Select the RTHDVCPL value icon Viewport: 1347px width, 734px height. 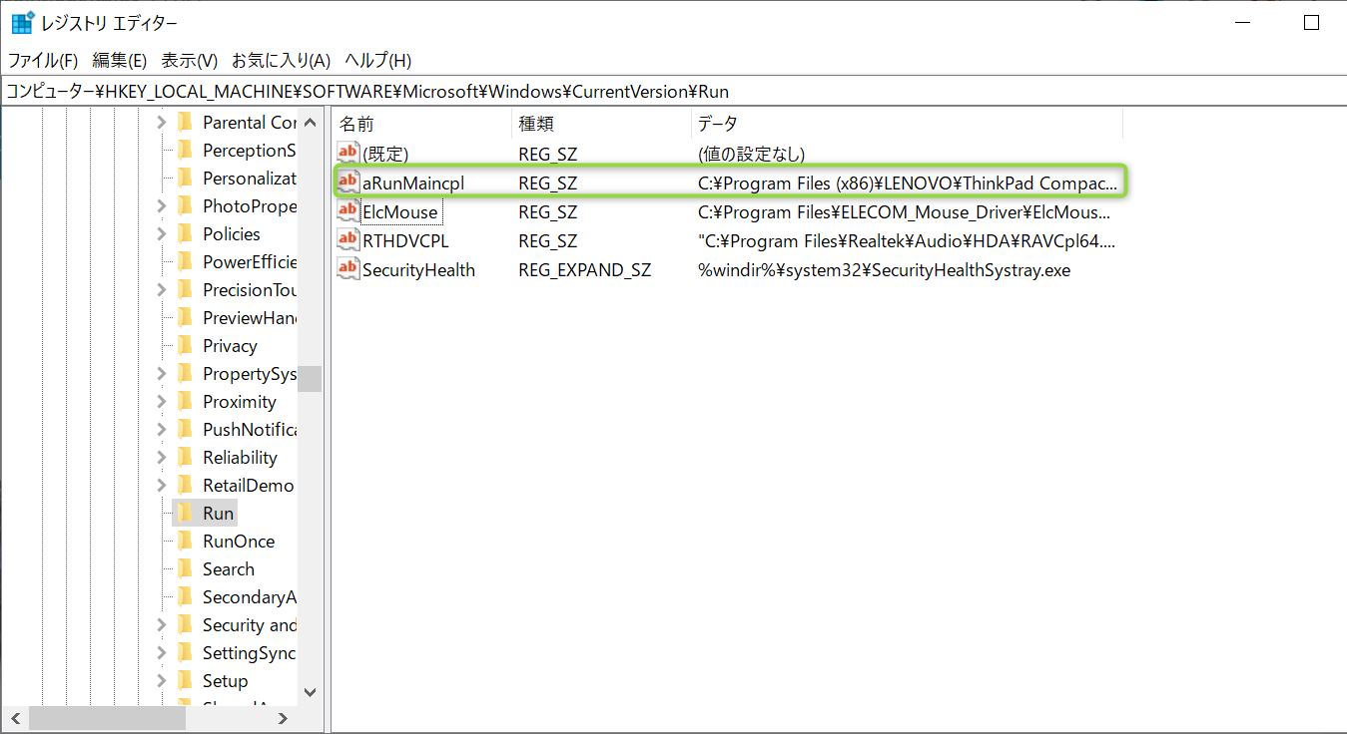(347, 240)
